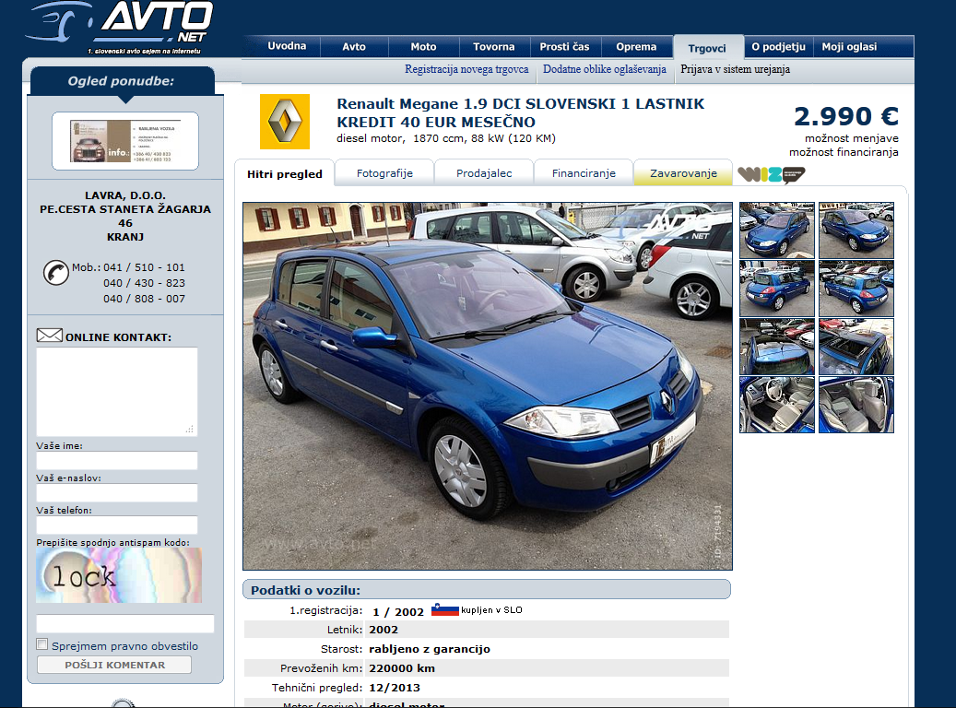Click the Pošlji komentar button
This screenshot has width=956, height=708.
[114, 665]
